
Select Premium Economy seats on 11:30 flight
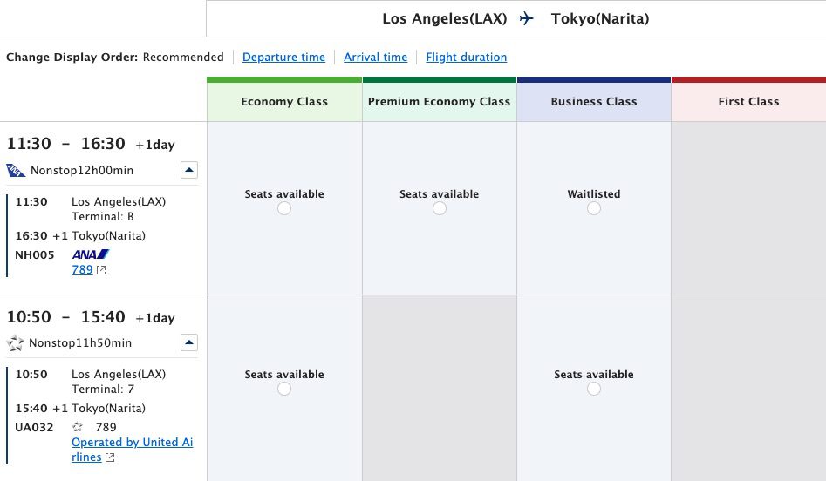coord(440,208)
